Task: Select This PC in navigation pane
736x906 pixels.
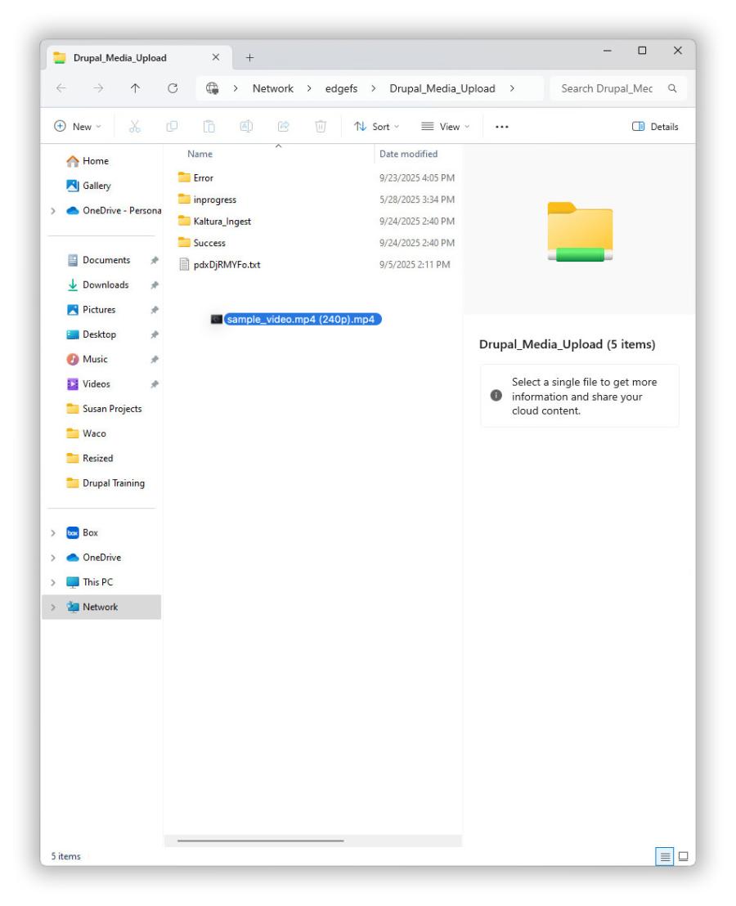Action: [x=97, y=582]
